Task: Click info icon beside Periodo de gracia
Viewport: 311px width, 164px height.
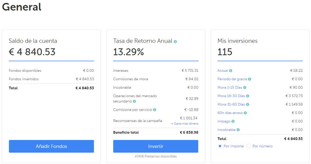Action: click(250, 79)
